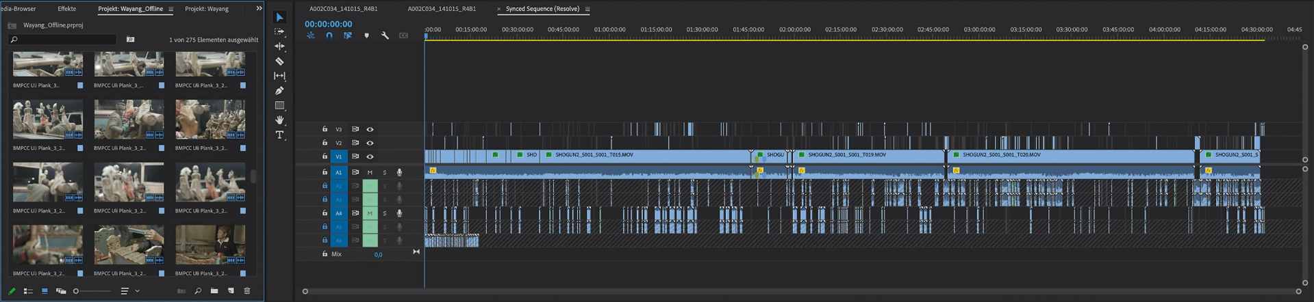This screenshot has width=1314, height=302.
Task: Click the fit-width icon beside Mix track
Action: [x=416, y=252]
